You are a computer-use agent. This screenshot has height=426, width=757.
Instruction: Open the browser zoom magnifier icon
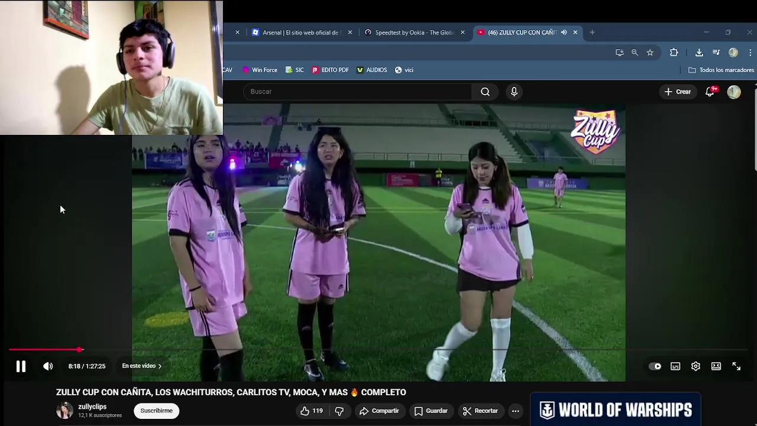(x=635, y=53)
